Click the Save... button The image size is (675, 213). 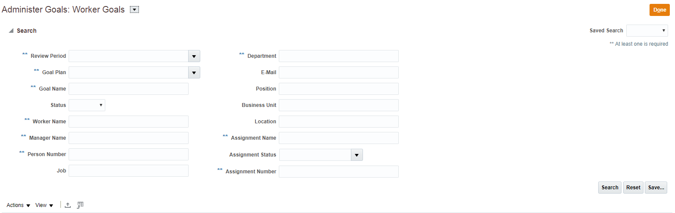point(656,188)
